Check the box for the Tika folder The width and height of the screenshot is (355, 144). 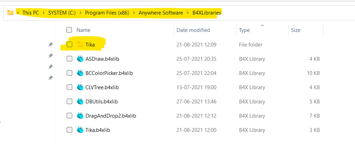pos(69,44)
